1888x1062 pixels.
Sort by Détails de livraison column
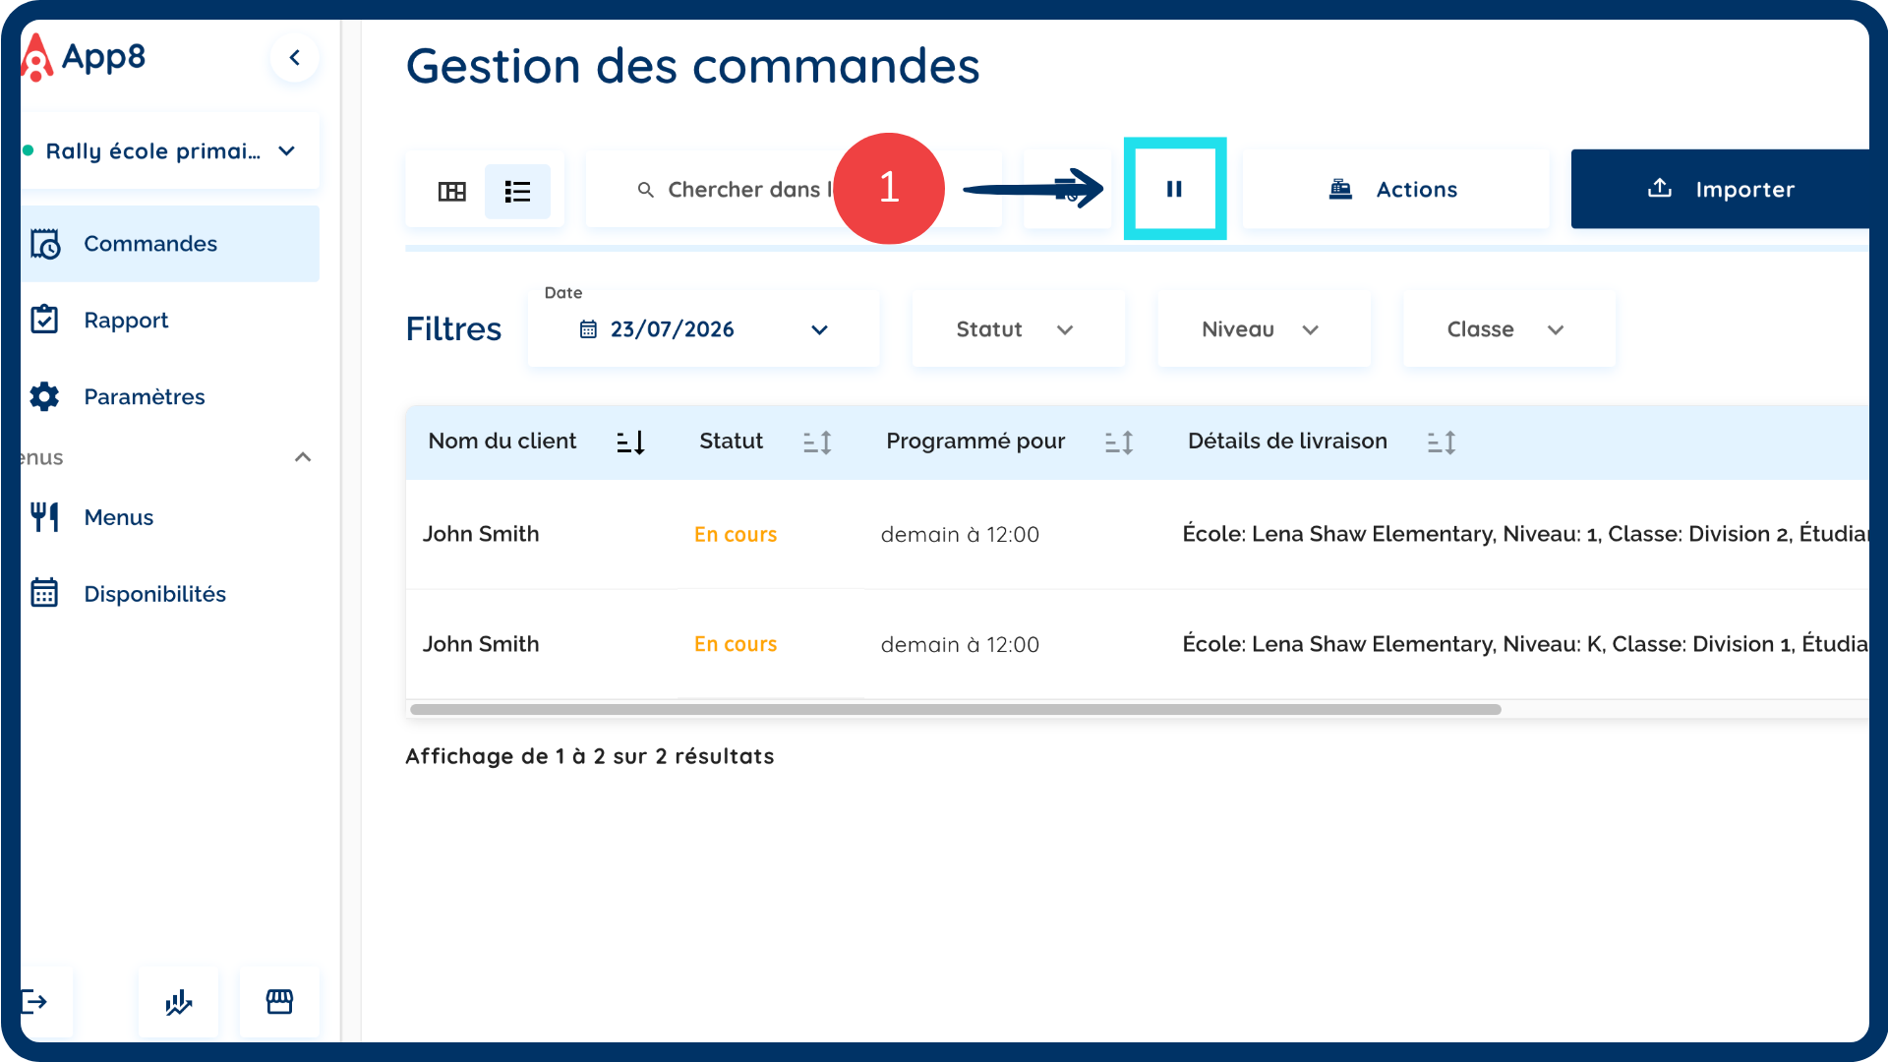1442,442
